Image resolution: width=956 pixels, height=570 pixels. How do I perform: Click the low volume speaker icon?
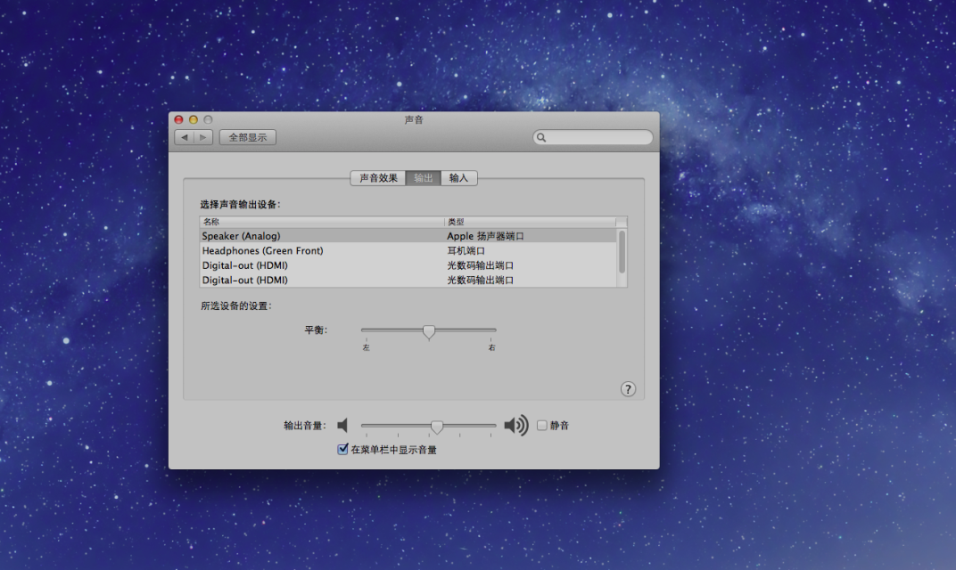tap(342, 426)
